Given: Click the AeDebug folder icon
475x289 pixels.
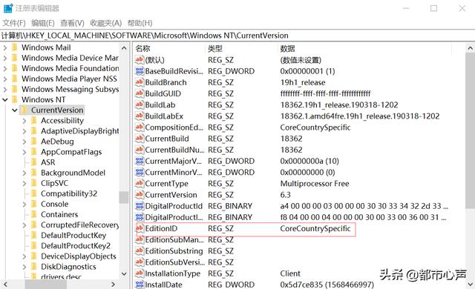Looking at the screenshot, I should click(34, 142).
